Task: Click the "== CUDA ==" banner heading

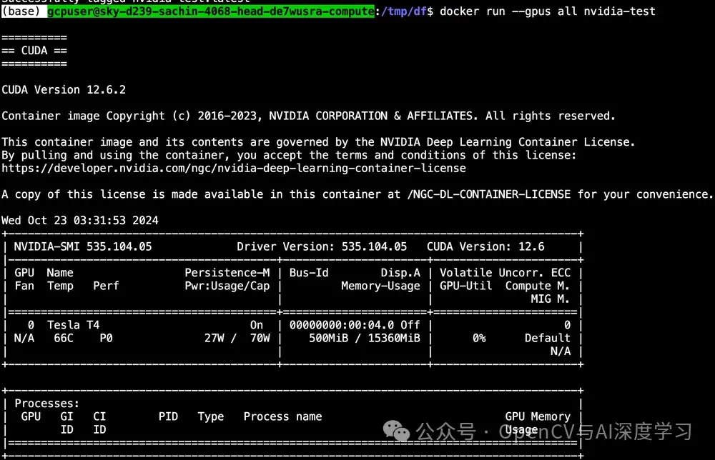Action: (34, 51)
